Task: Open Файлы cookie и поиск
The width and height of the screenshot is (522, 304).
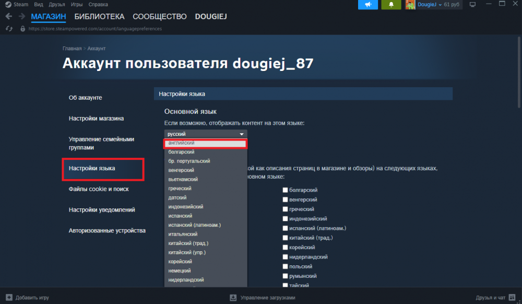Action: tap(99, 189)
